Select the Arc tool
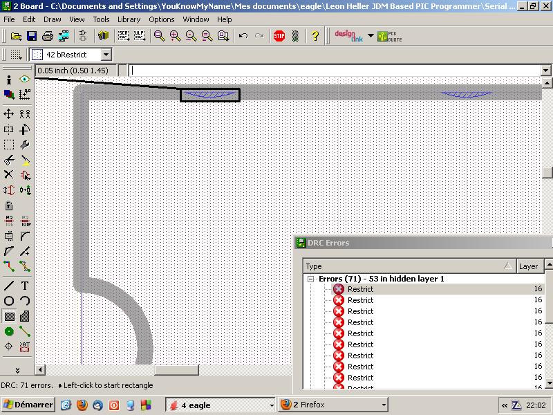 coord(25,301)
